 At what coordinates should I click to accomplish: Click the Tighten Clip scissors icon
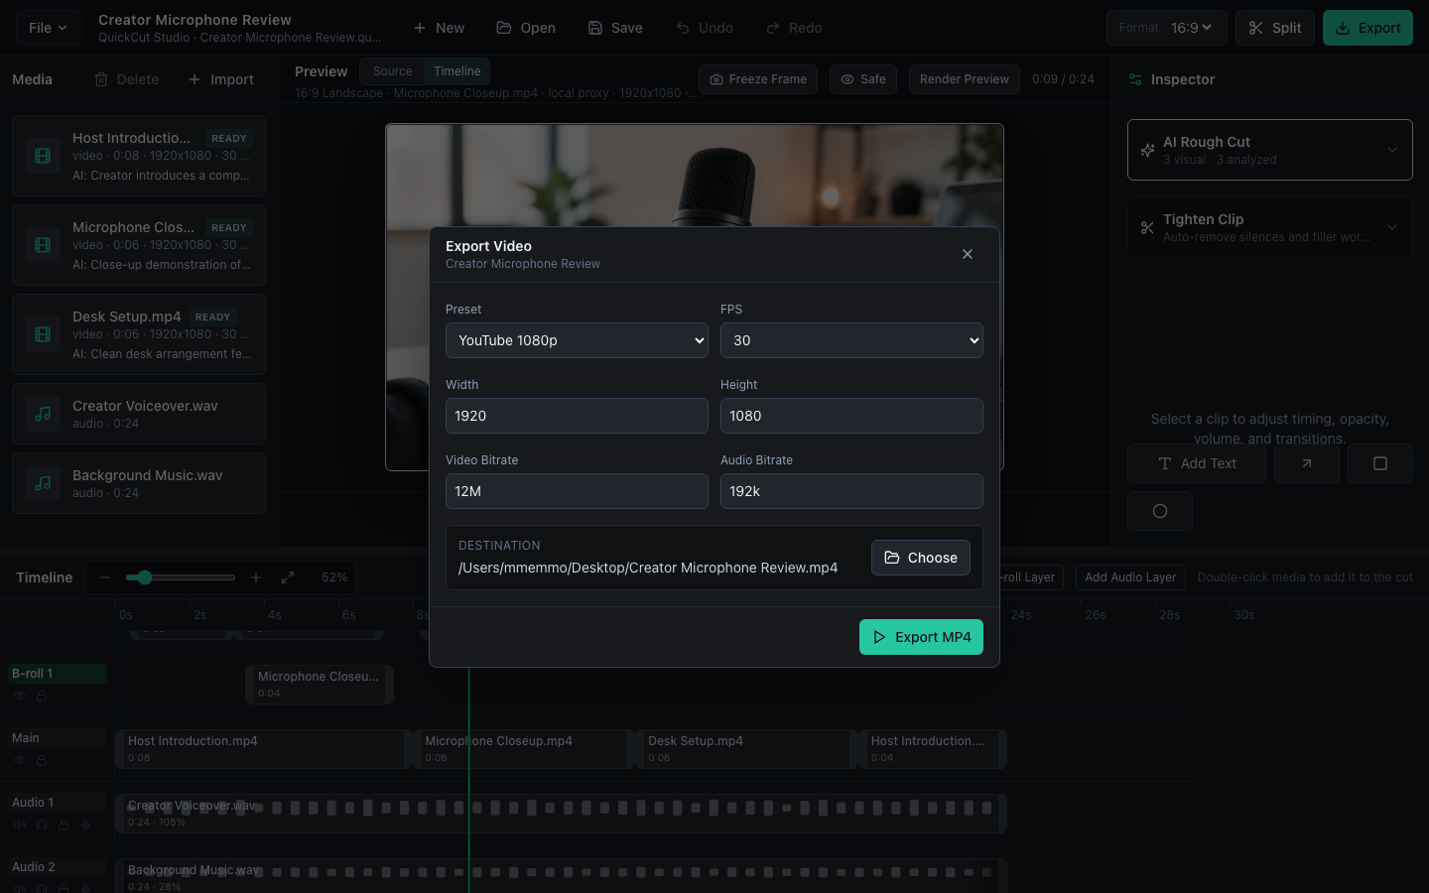(x=1147, y=227)
